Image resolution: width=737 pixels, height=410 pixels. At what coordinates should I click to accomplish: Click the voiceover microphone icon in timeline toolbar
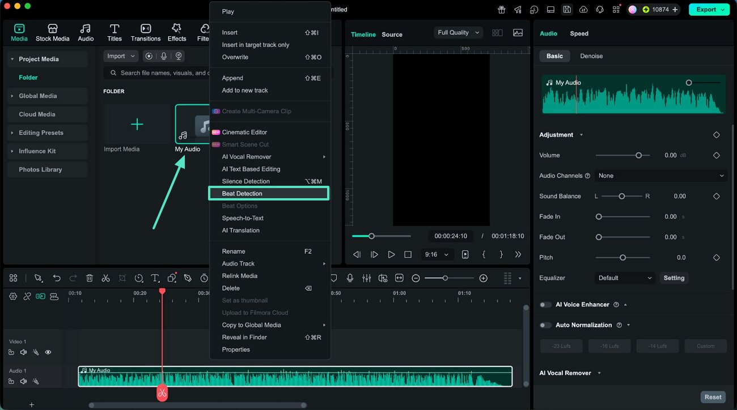pos(350,278)
